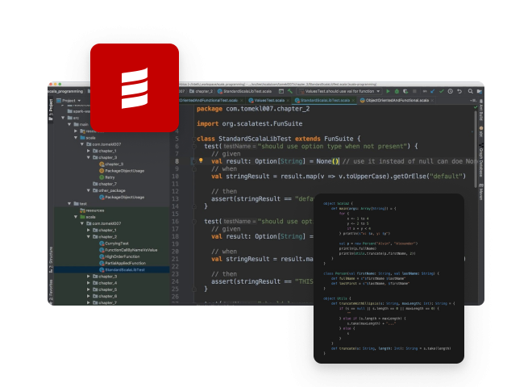Update project using the blue arrow VCS icon
Image resolution: width=532 pixels, height=387 pixels.
click(433, 91)
